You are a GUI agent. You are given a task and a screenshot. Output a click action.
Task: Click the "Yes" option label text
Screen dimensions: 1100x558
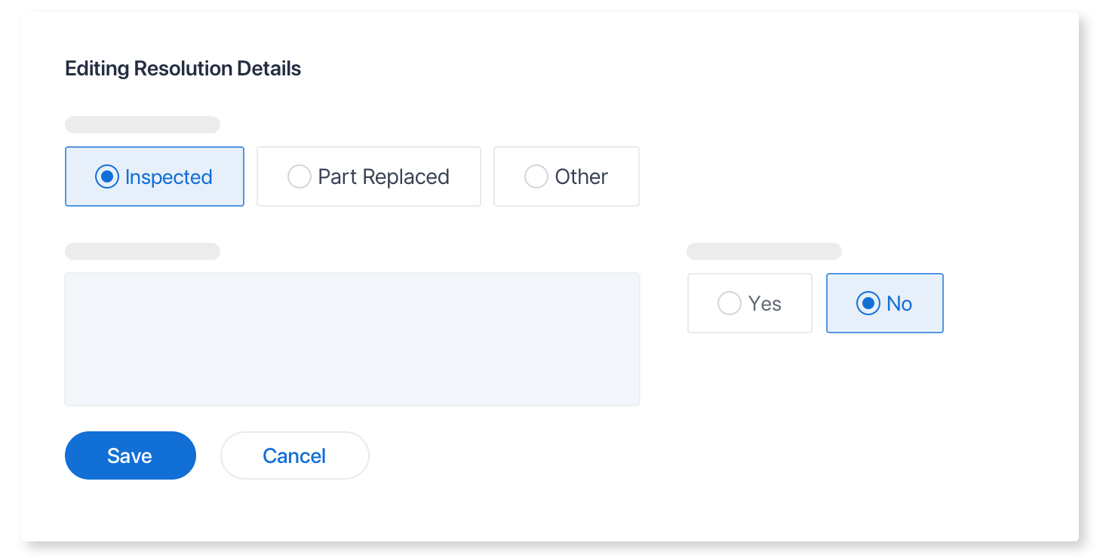click(765, 303)
